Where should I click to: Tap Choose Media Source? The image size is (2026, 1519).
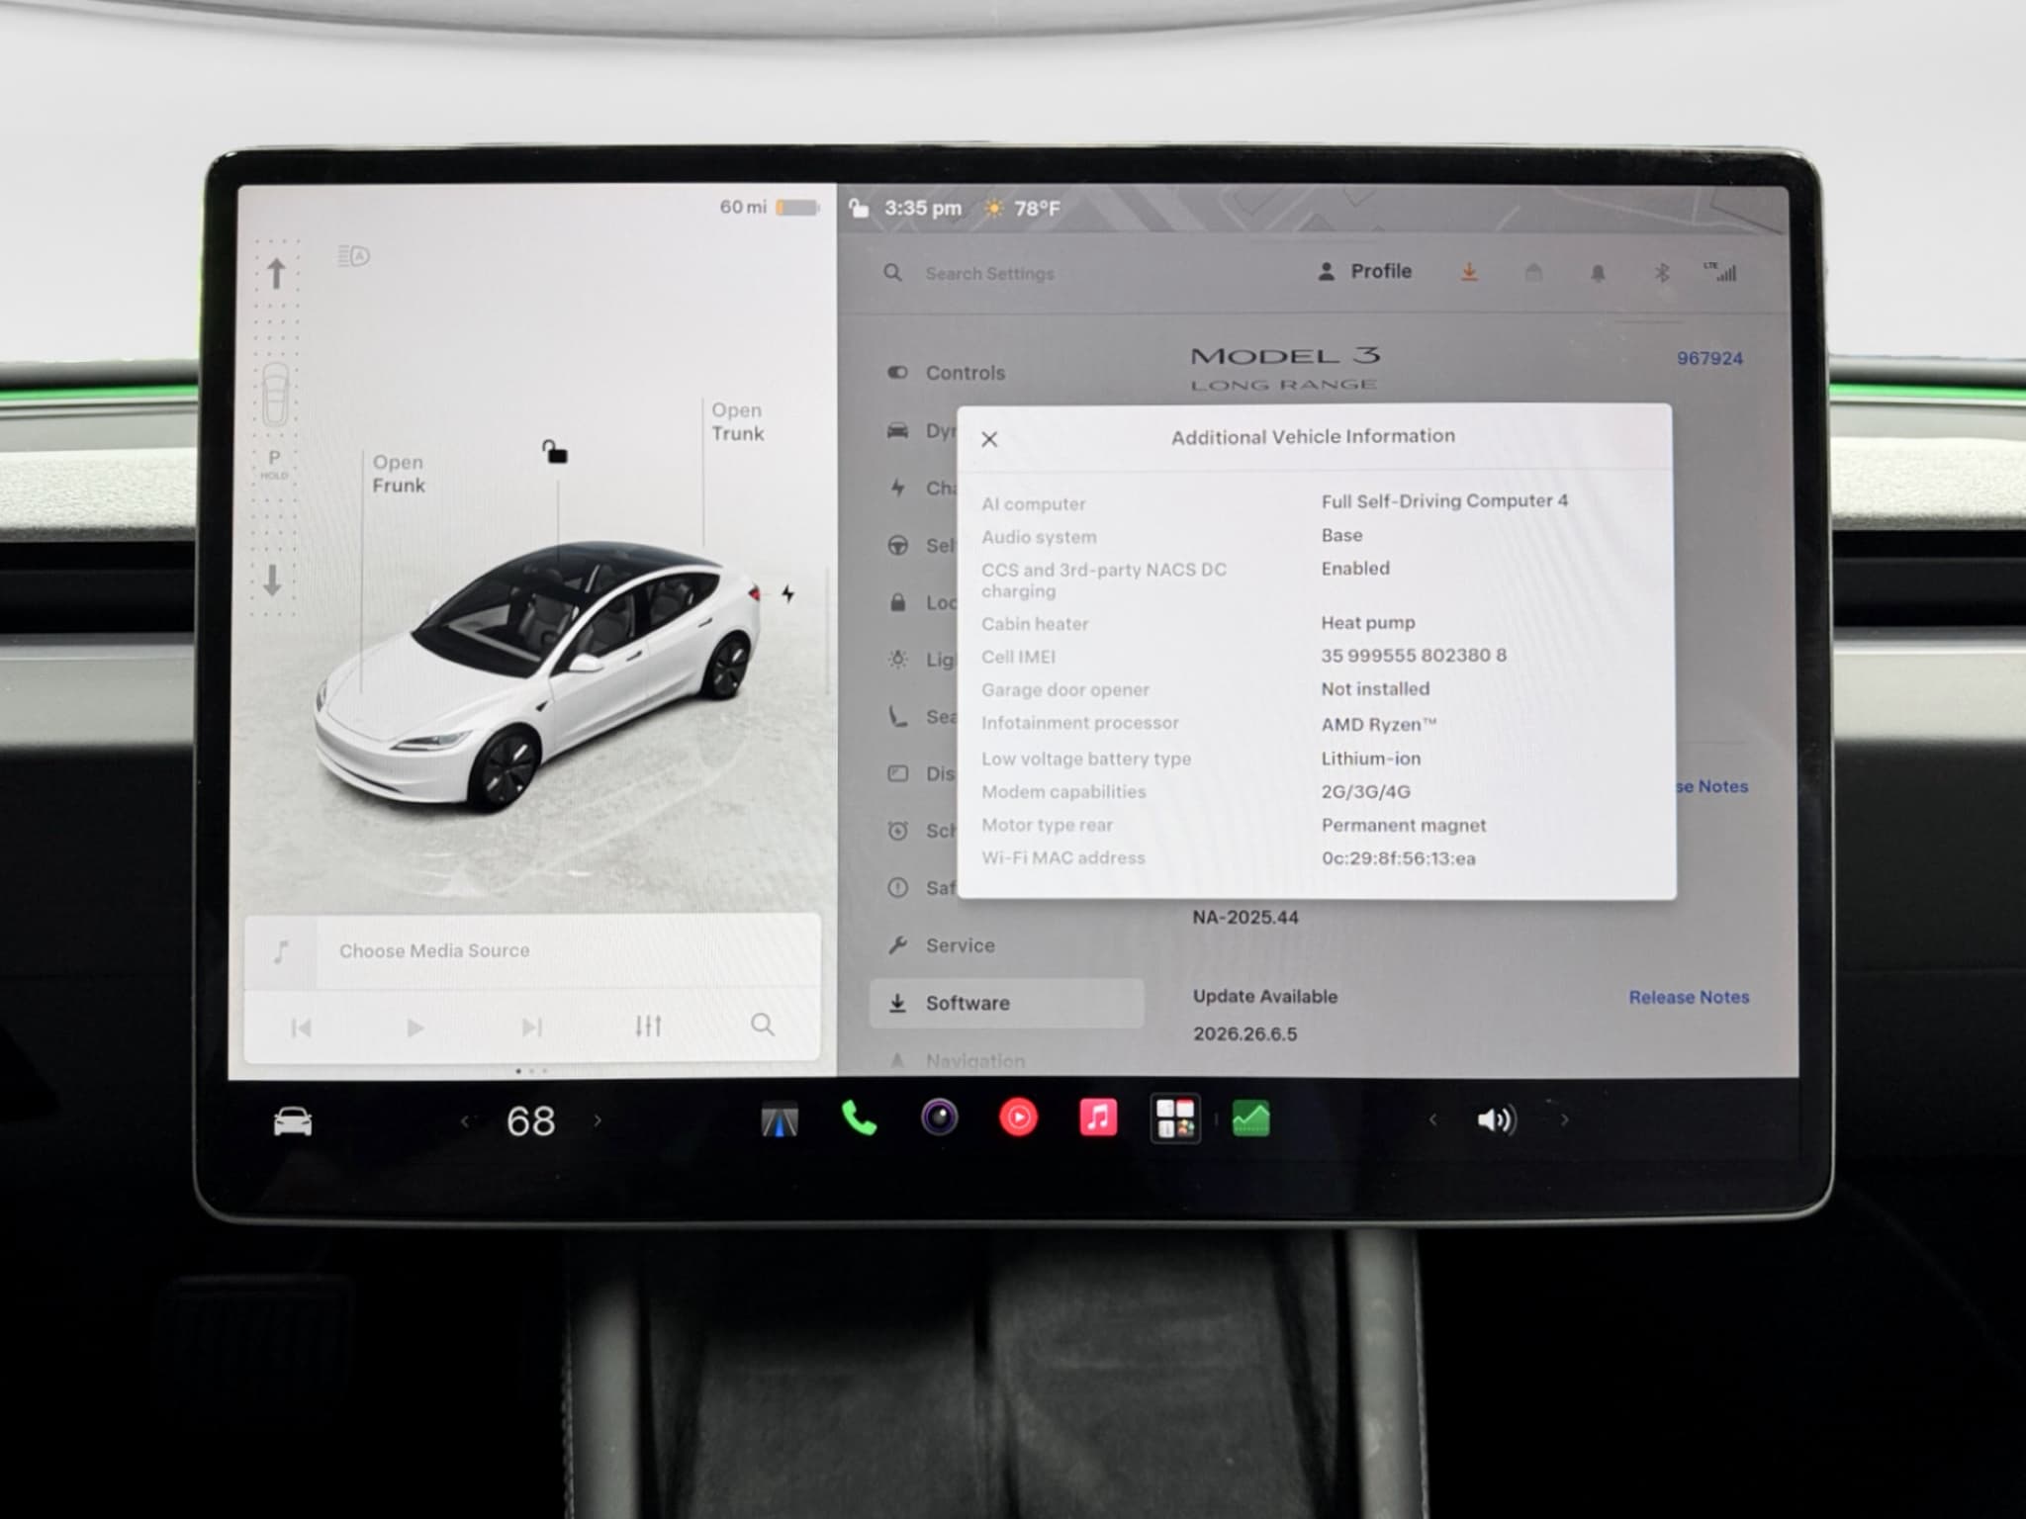pos(434,950)
